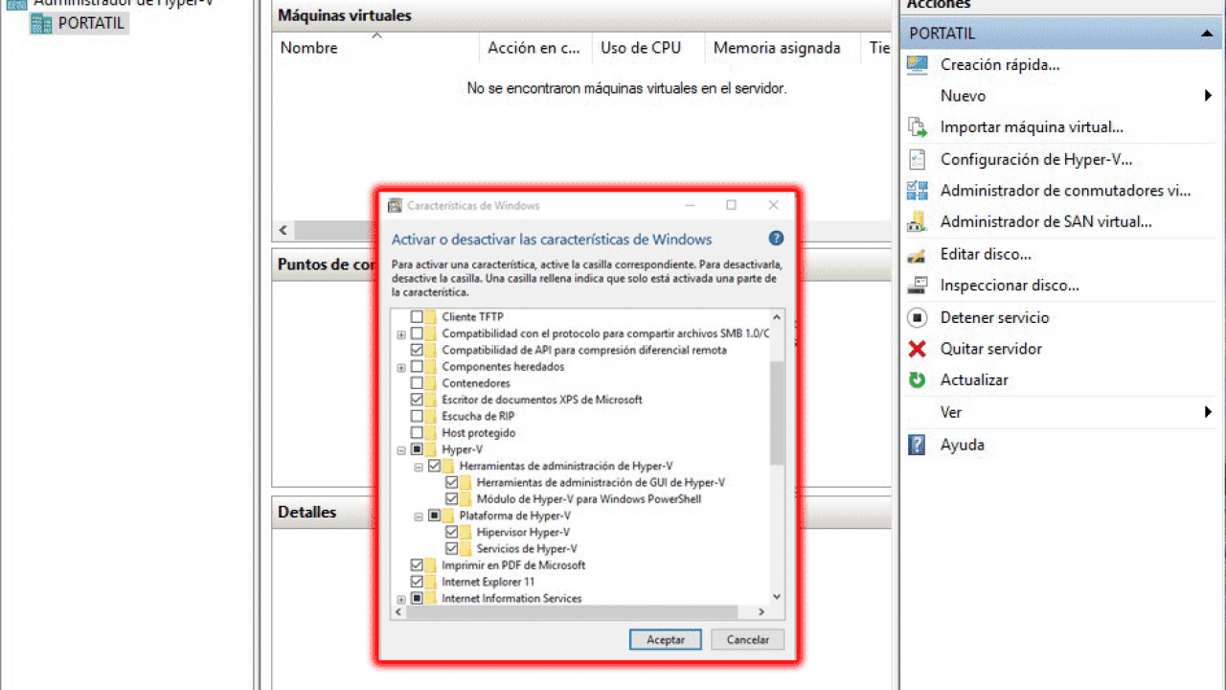Uncheck Servicios de Hyper-V checkbox
1226x690 pixels.
(452, 549)
